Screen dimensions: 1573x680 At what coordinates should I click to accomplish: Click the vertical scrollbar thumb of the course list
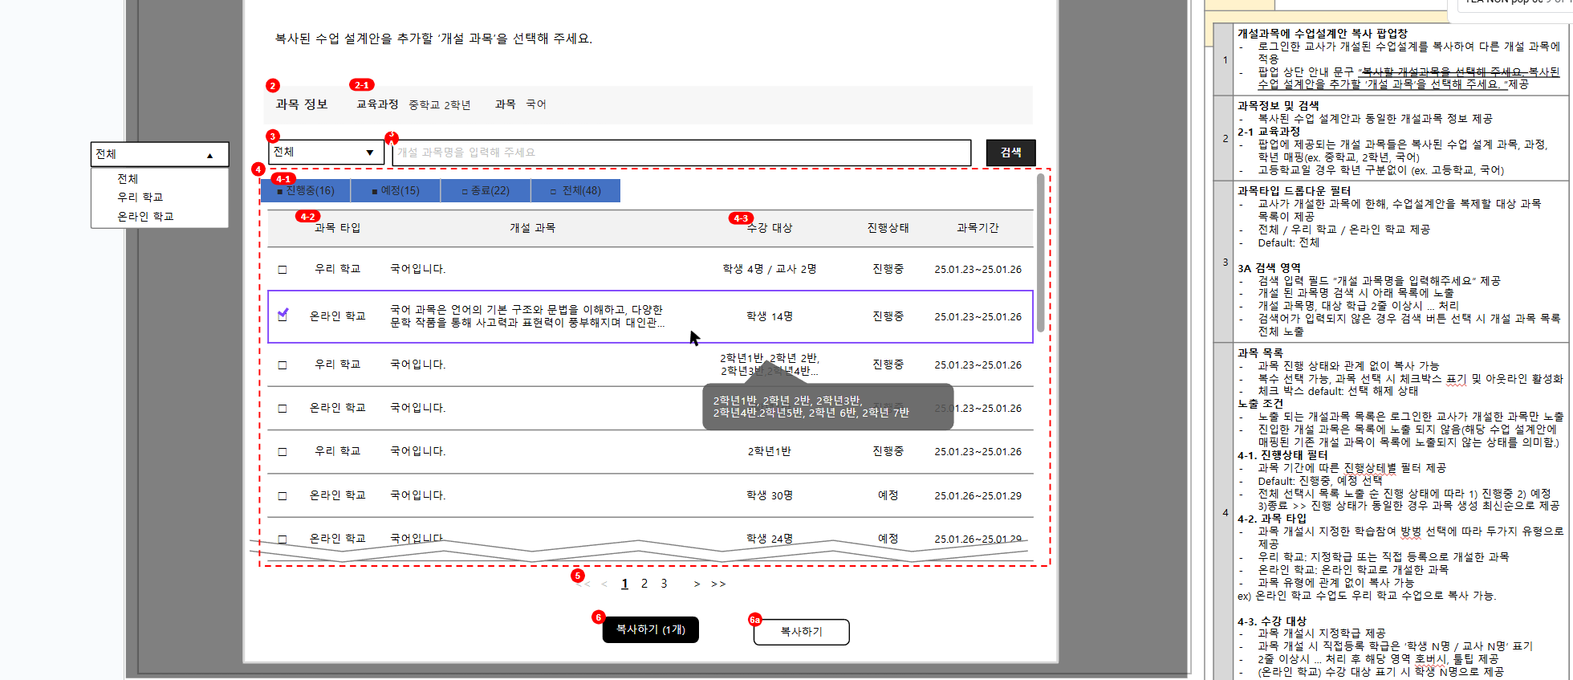tap(1040, 253)
